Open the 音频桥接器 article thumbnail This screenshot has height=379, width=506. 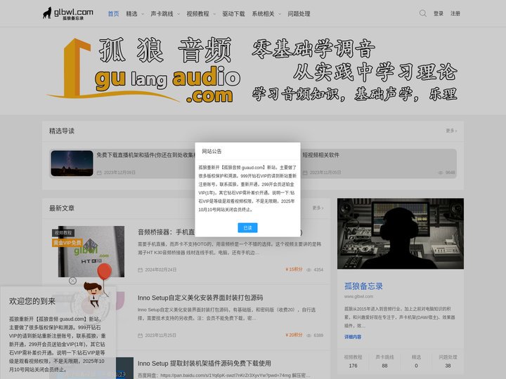[91, 251]
